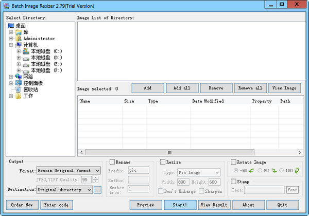Viewport: 309px width, 216px height.
Task: Click the Prefix text field
Action: tap(139, 170)
